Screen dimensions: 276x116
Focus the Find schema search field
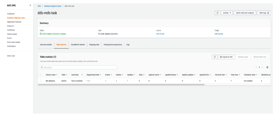point(78,67)
